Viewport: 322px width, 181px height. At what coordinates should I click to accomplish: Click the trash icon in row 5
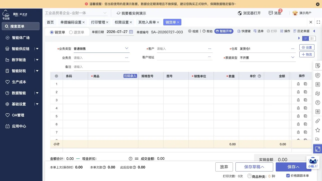click(x=298, y=116)
